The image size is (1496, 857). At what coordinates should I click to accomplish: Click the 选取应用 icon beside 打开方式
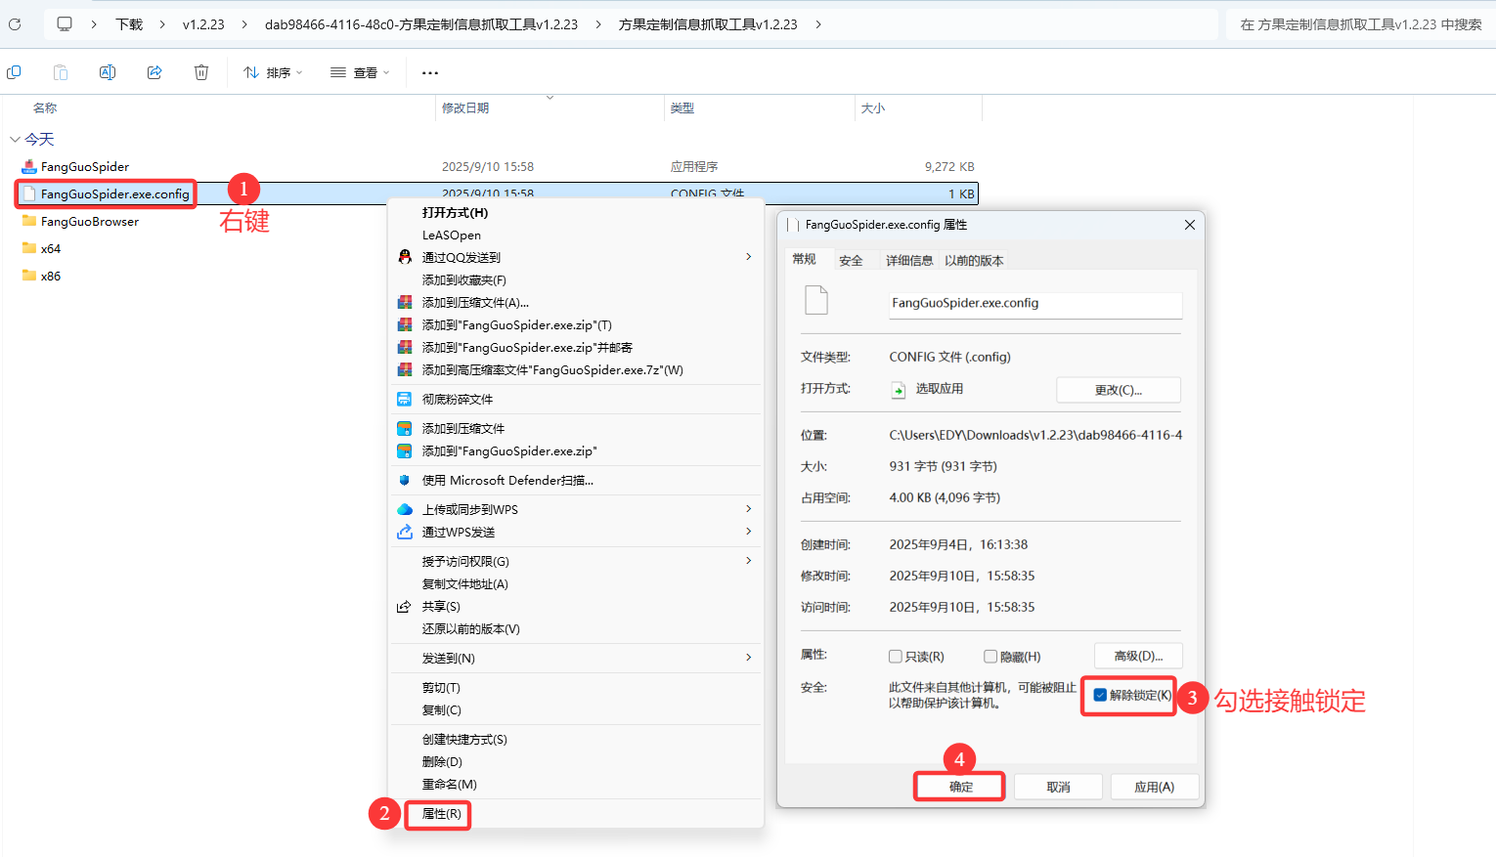click(899, 390)
